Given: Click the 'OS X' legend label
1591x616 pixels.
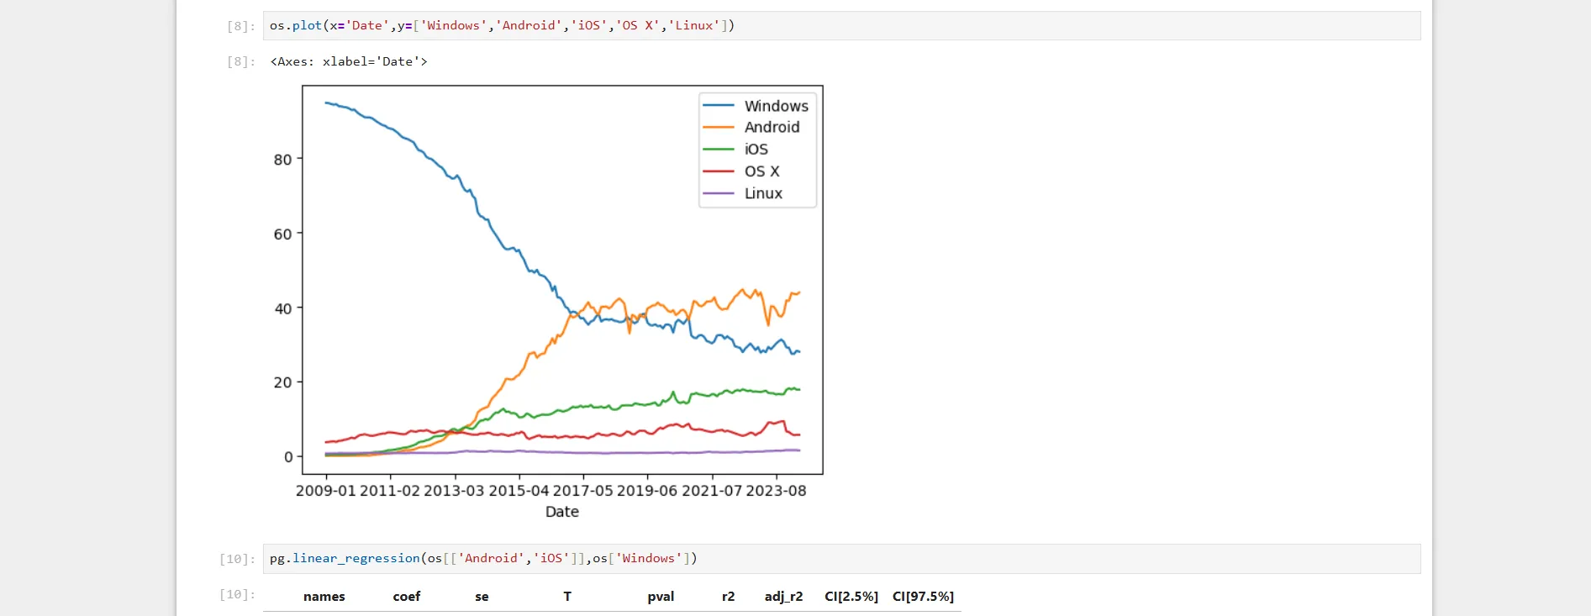Looking at the screenshot, I should pyautogui.click(x=761, y=171).
